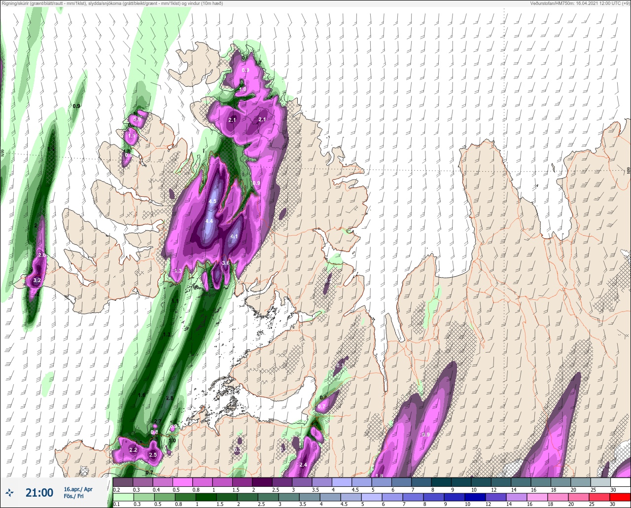Click upper legend pink swatch between 0.5 and 0.8
Screen dimensions: 631x508
pyautogui.click(x=182, y=482)
